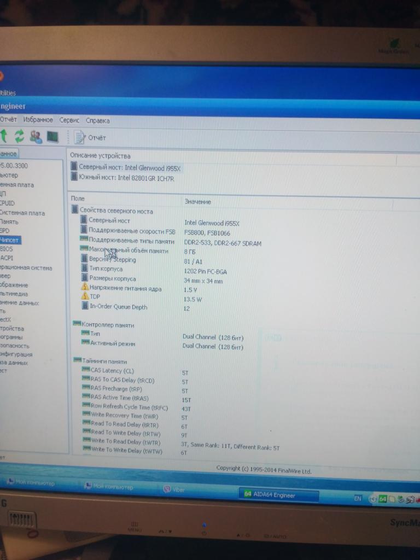Click the Поле column header
The width and height of the screenshot is (420, 560).
point(78,199)
